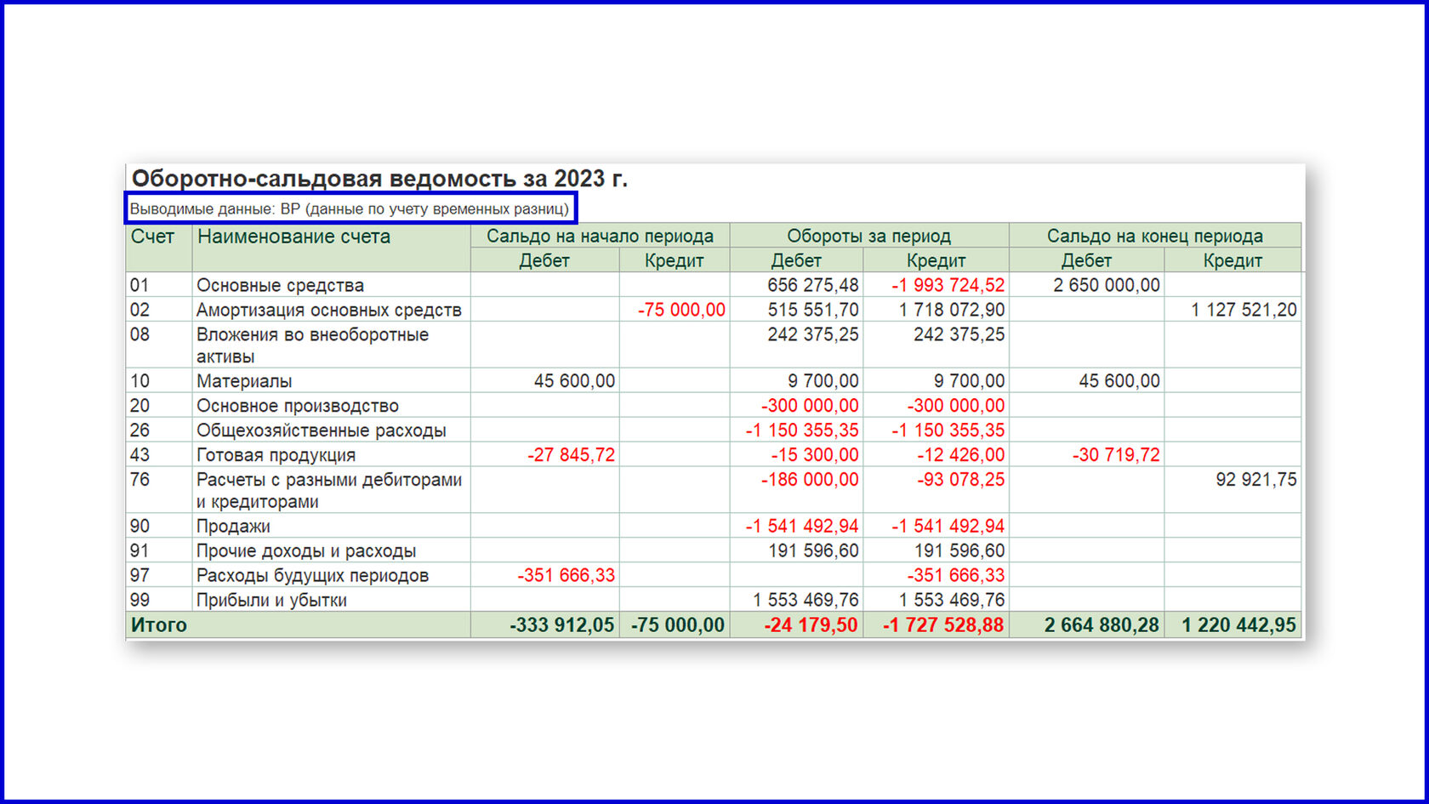Click account number "99"

coord(139,601)
